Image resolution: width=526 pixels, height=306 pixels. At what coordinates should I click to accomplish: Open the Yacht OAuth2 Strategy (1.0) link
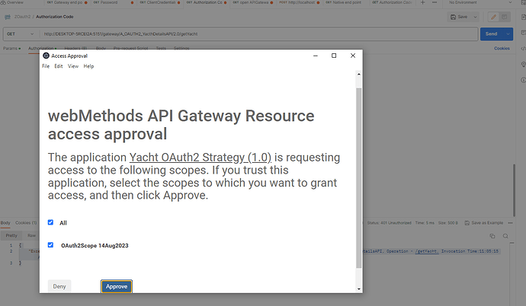click(200, 158)
